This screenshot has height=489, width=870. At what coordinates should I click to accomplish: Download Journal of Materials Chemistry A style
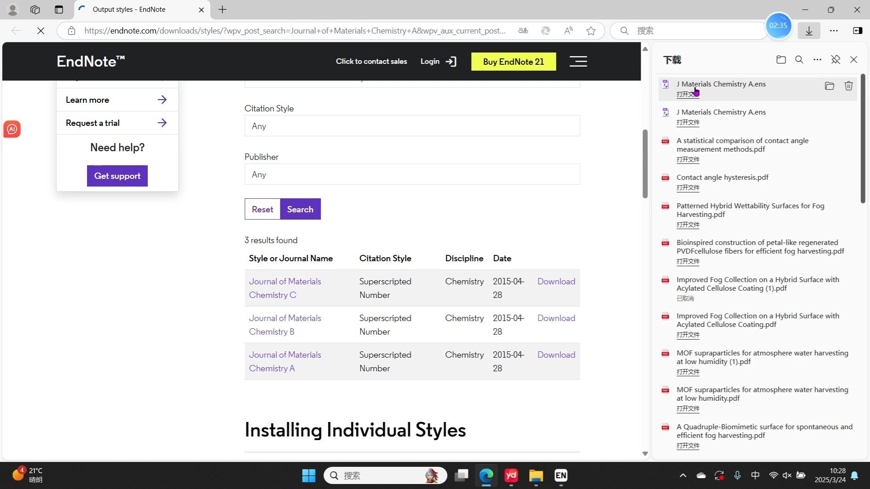[x=556, y=355]
